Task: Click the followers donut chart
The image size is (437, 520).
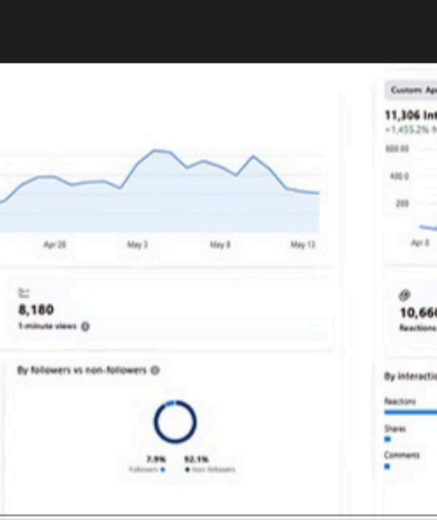Action: (x=175, y=422)
